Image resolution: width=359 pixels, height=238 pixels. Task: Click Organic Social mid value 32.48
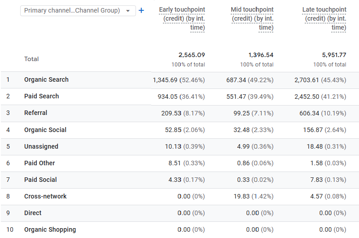click(x=241, y=130)
